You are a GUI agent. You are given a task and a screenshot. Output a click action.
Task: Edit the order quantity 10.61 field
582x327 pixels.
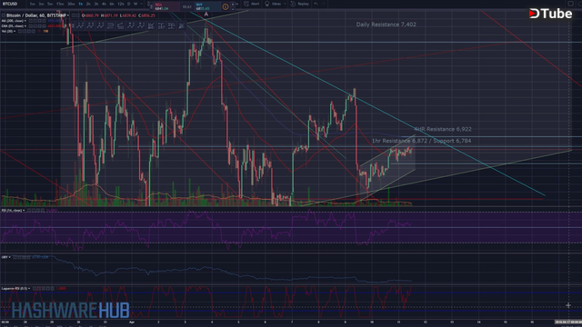coord(187,6)
